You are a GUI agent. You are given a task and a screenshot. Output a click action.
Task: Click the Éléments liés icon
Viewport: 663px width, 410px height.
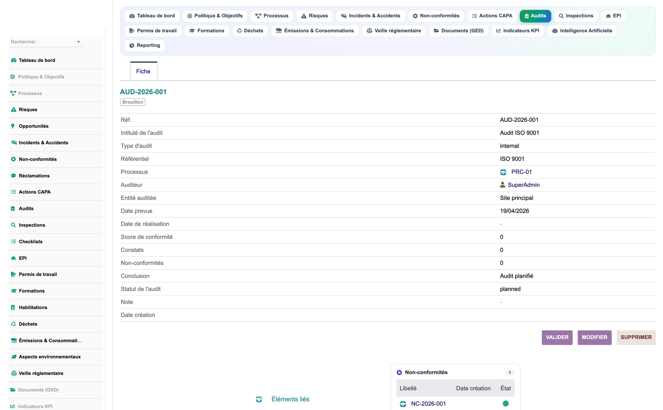pyautogui.click(x=259, y=399)
